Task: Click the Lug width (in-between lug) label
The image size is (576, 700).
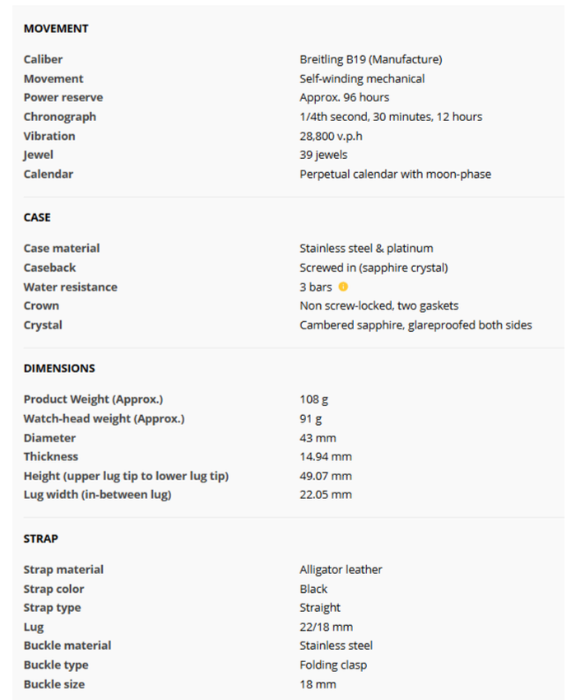Action: 97,494
